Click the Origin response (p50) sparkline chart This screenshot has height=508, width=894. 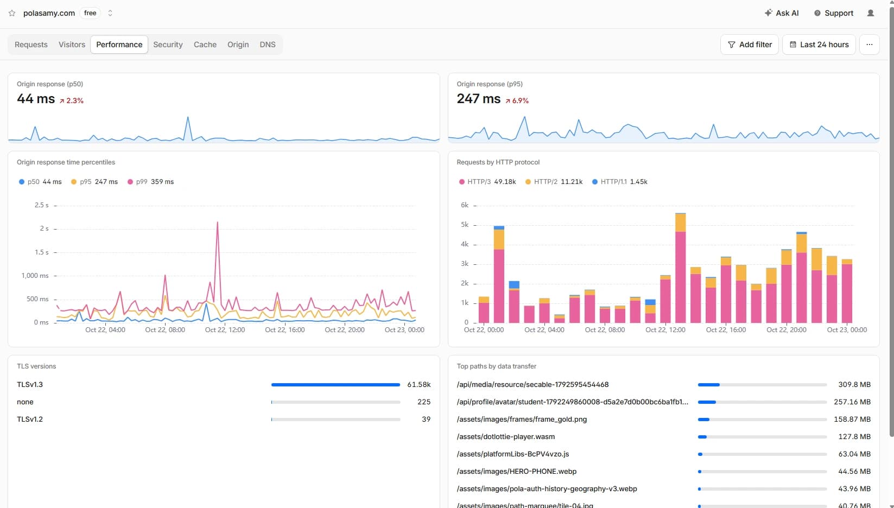(224, 129)
